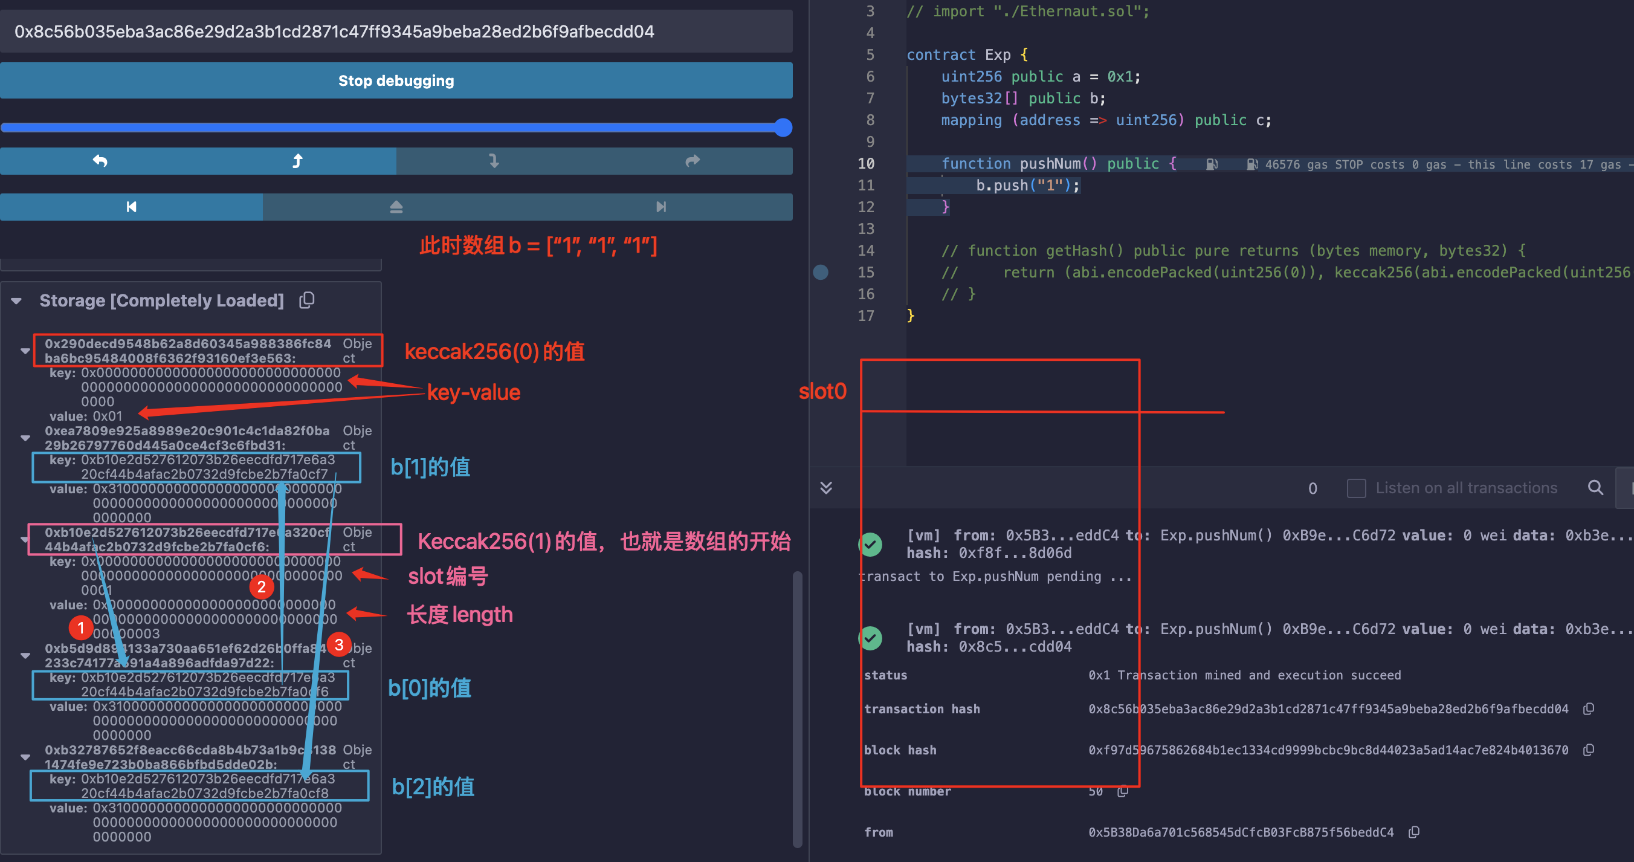Step over back with the left arrow icon
Screen dimensions: 1634x862
[x=100, y=161]
